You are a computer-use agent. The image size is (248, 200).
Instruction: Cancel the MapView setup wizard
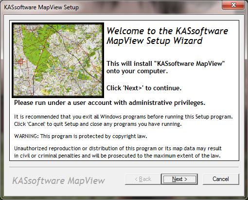221,179
